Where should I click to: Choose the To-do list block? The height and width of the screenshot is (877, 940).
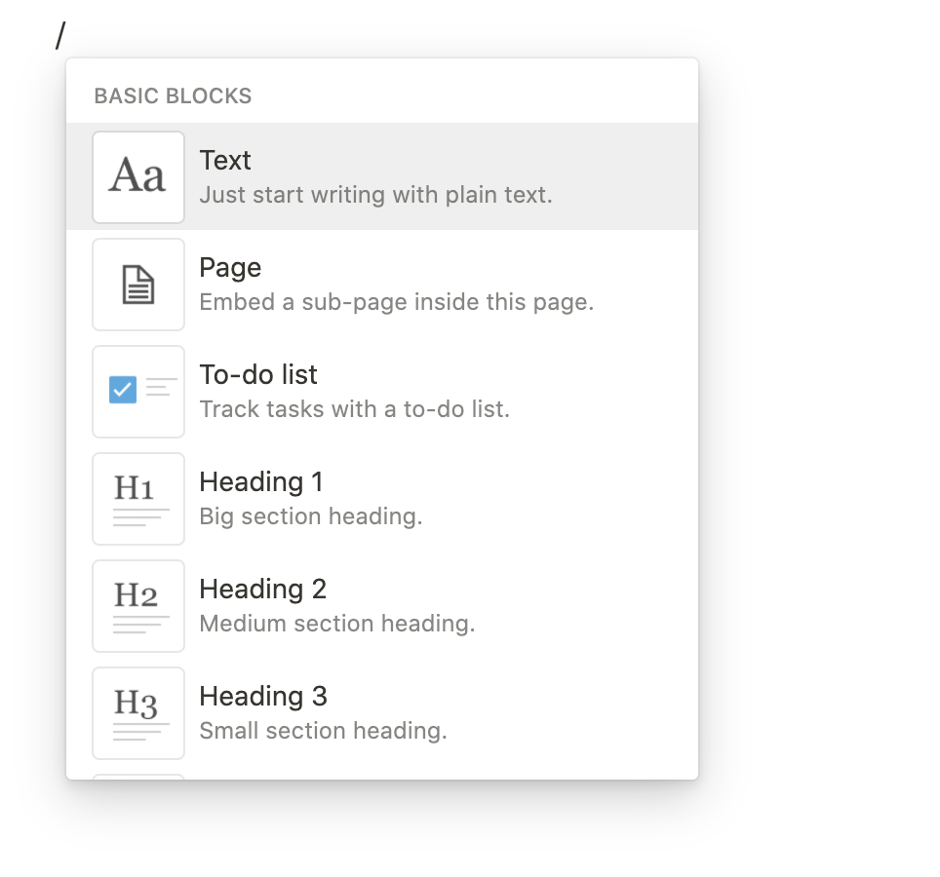[382, 391]
